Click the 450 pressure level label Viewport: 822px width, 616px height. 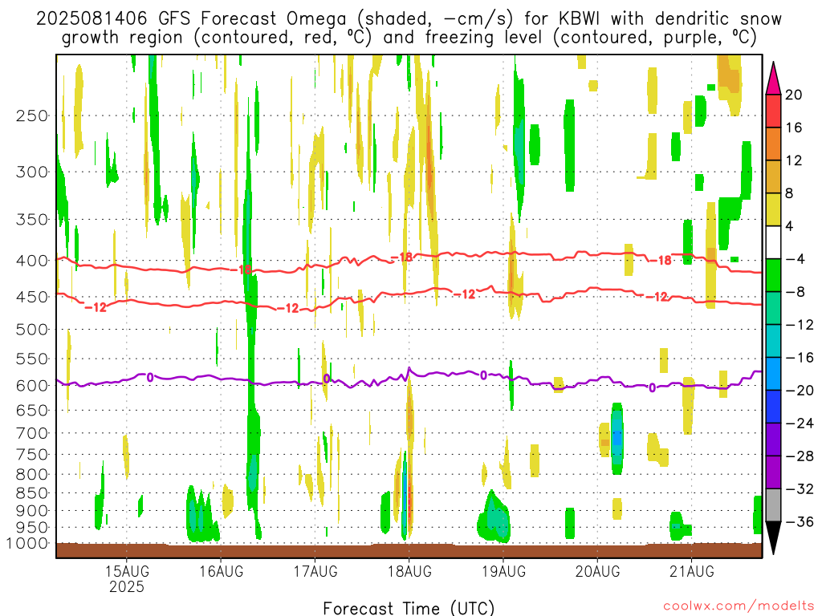click(x=32, y=297)
